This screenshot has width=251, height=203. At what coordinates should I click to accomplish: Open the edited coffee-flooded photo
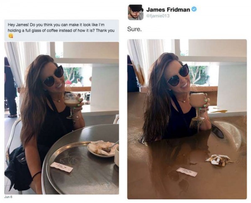click(187, 119)
